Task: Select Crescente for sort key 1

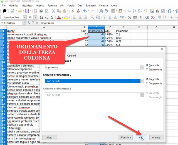Action: (x=147, y=65)
